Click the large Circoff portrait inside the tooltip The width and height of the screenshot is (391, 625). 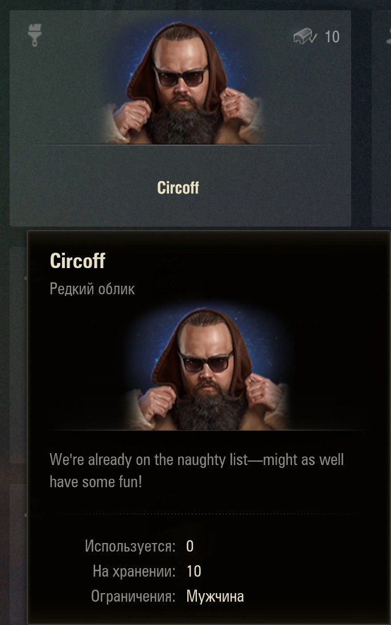tap(207, 368)
